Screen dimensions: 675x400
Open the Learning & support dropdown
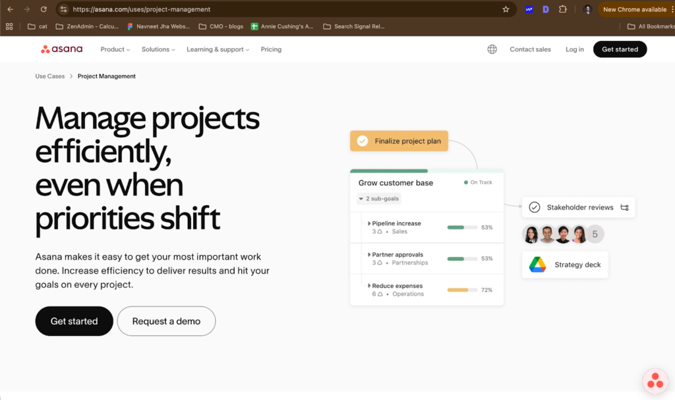click(218, 49)
